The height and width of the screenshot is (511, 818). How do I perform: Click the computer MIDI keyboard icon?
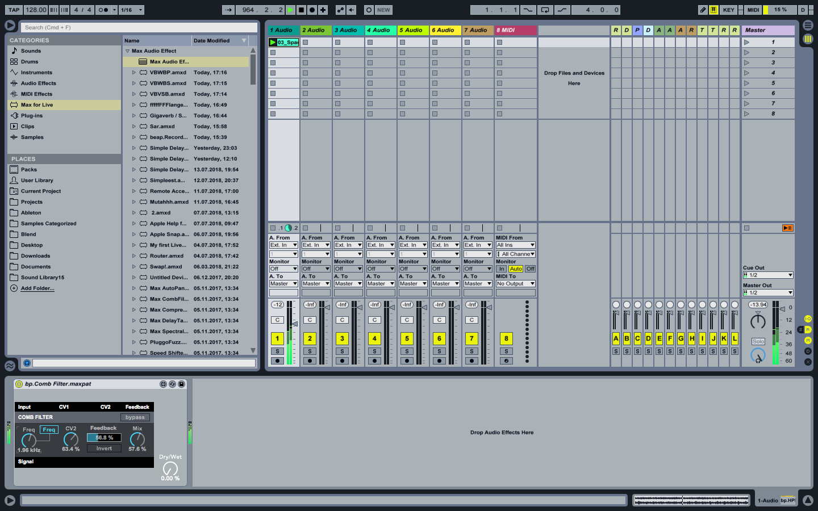(x=713, y=10)
